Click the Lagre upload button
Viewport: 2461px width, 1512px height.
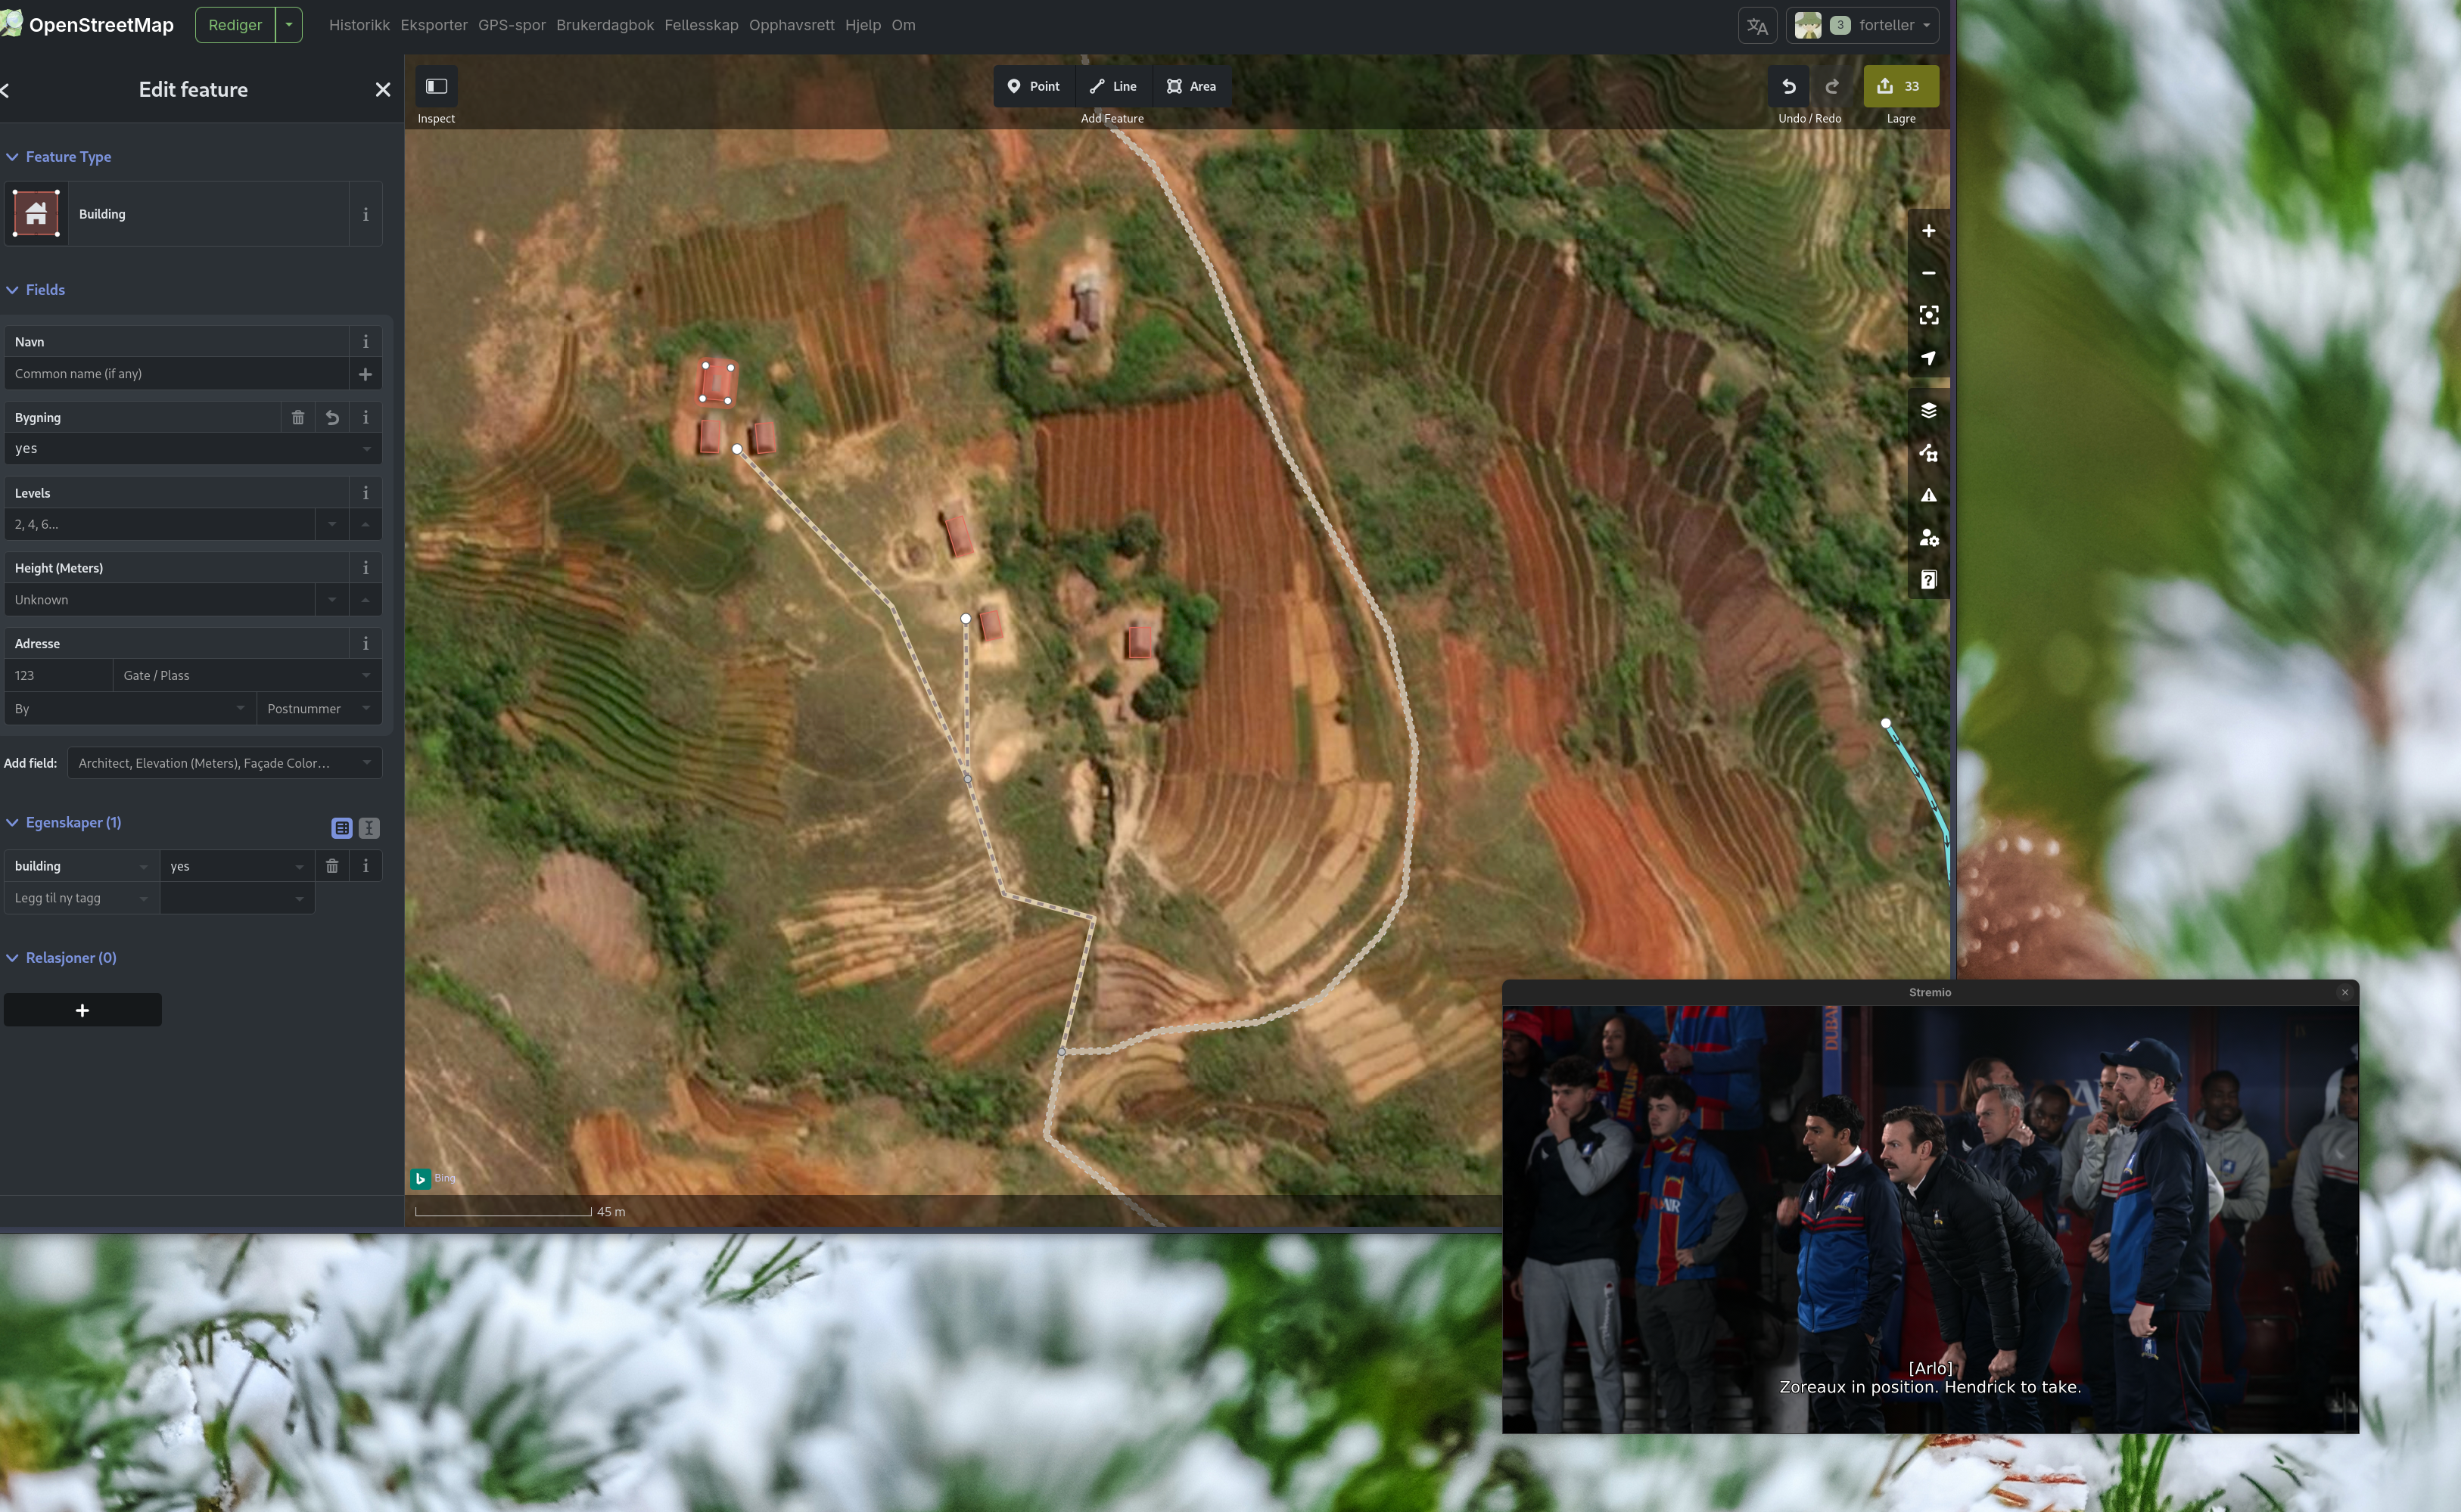[x=1899, y=86]
